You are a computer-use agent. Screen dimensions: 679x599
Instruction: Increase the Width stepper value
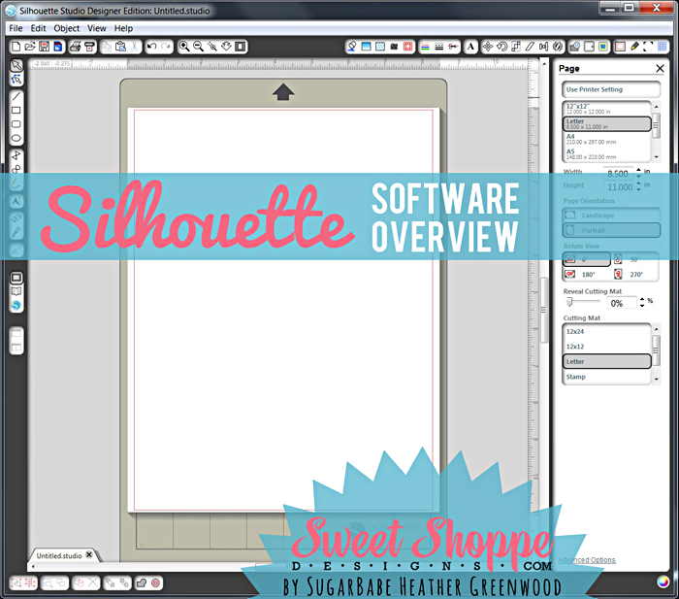[x=638, y=170]
